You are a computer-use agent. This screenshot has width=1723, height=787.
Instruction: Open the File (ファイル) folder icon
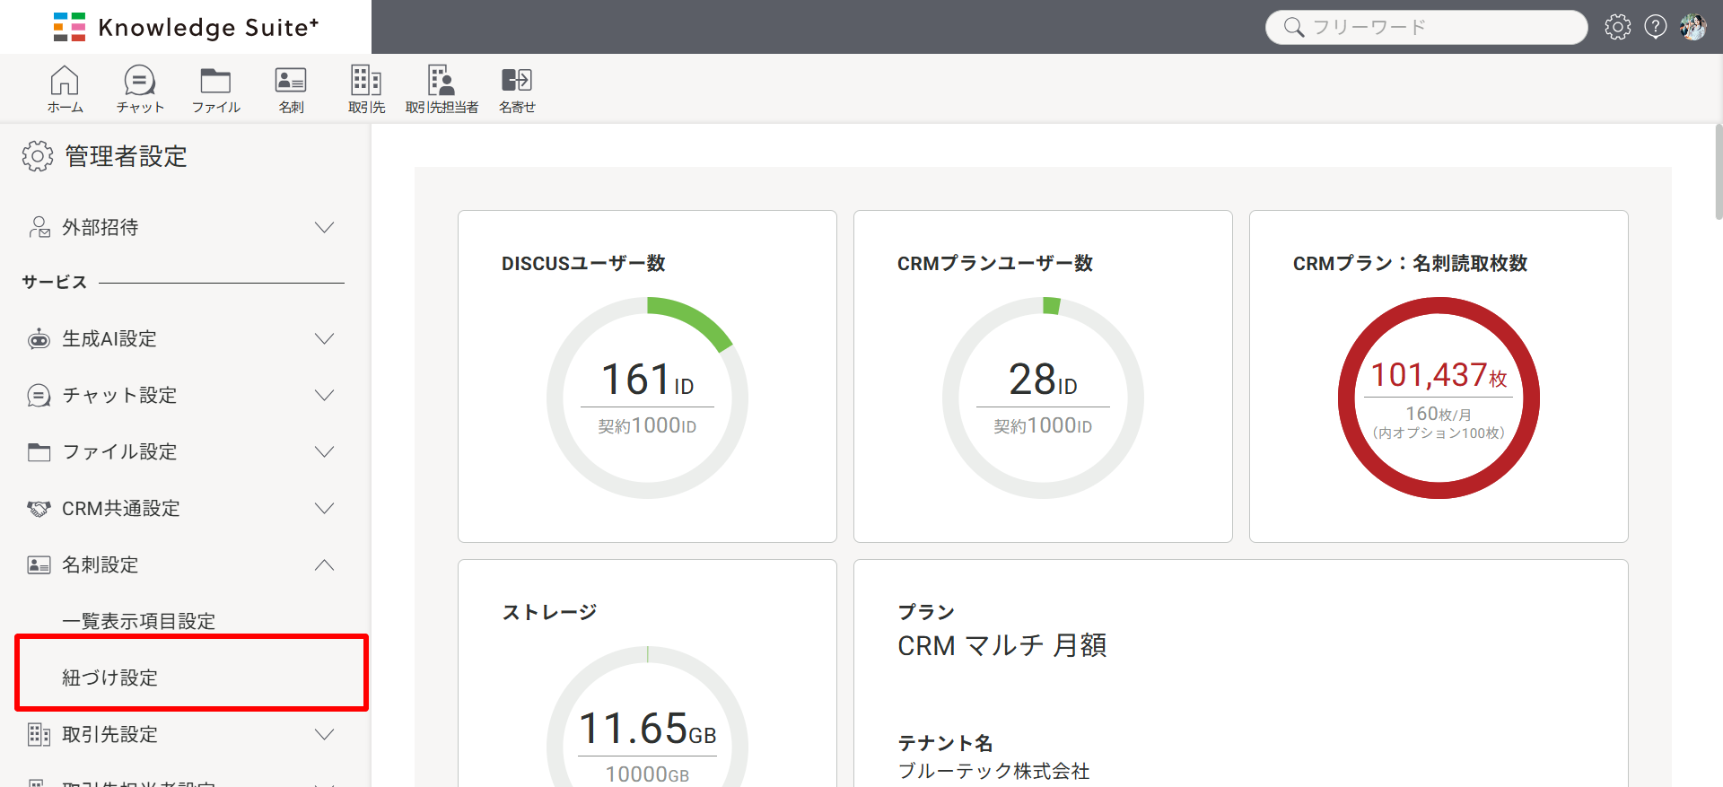click(x=215, y=89)
